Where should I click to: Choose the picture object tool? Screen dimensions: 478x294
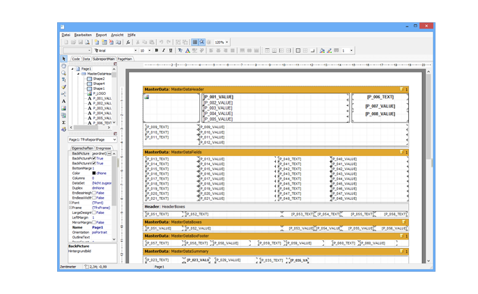pos(63,108)
